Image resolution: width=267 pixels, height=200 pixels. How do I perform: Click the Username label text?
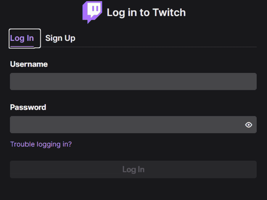tap(29, 64)
